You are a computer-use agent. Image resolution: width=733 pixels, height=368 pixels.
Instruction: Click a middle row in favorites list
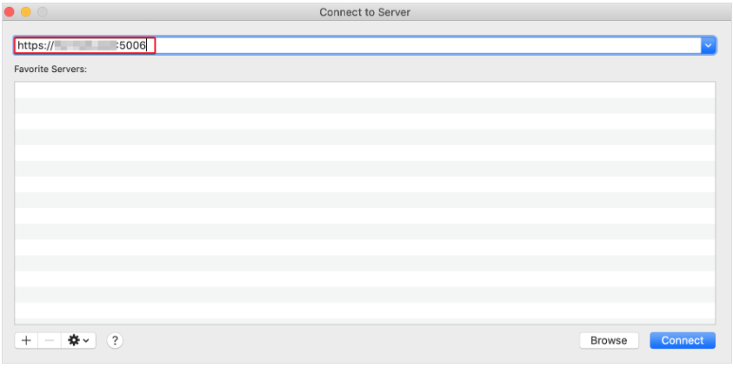pyautogui.click(x=364, y=200)
